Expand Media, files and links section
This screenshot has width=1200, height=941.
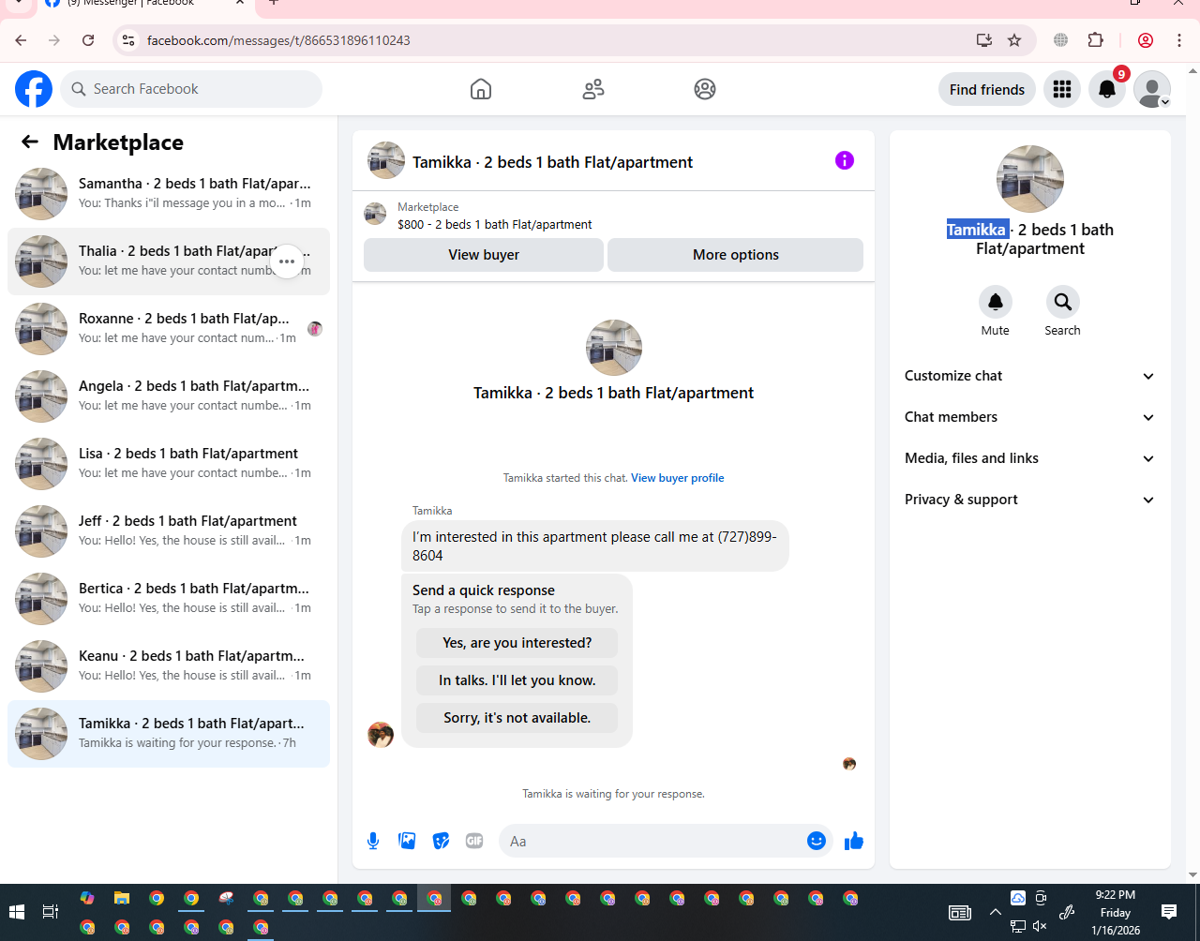click(1030, 458)
